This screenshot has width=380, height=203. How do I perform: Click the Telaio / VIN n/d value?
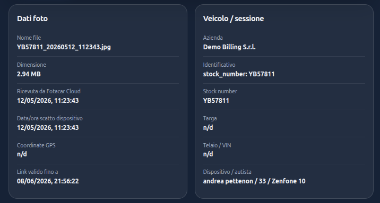click(208, 154)
